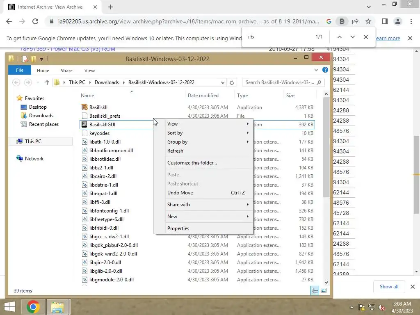This screenshot has width=420, height=315.
Task: Open the File ribbon tab
Action: click(20, 70)
